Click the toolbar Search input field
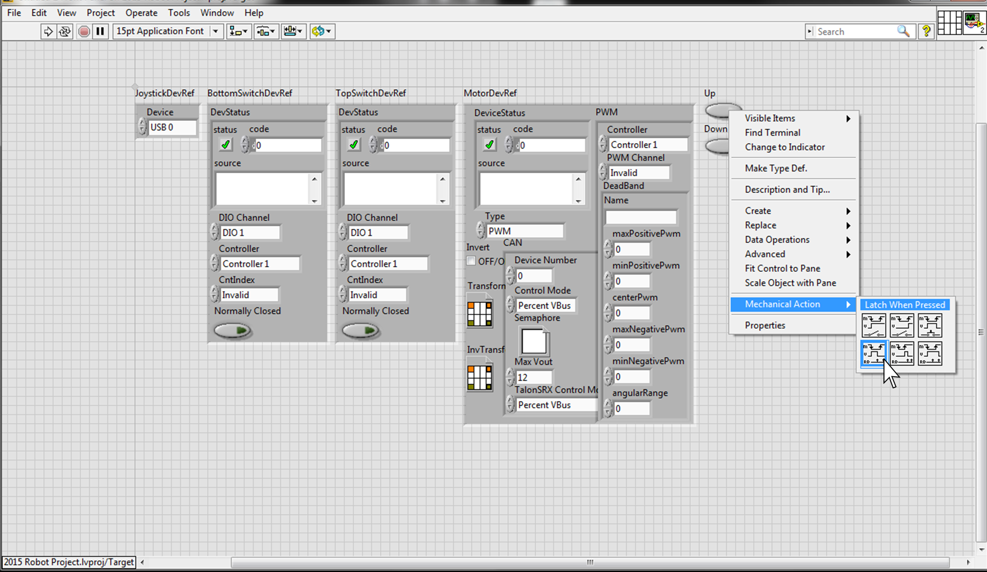The width and height of the screenshot is (987, 572). [x=855, y=32]
